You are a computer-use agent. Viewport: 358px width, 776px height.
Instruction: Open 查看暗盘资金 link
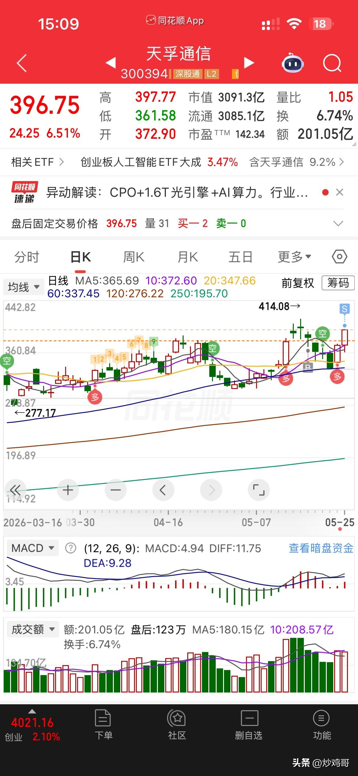[x=321, y=548]
